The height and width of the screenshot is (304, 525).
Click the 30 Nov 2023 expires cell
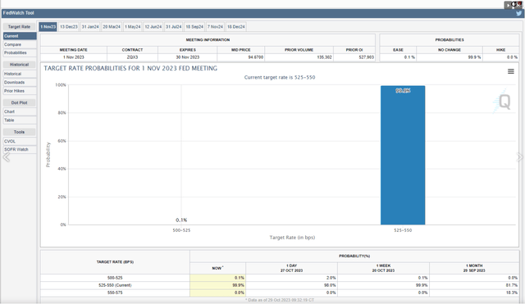pos(188,57)
